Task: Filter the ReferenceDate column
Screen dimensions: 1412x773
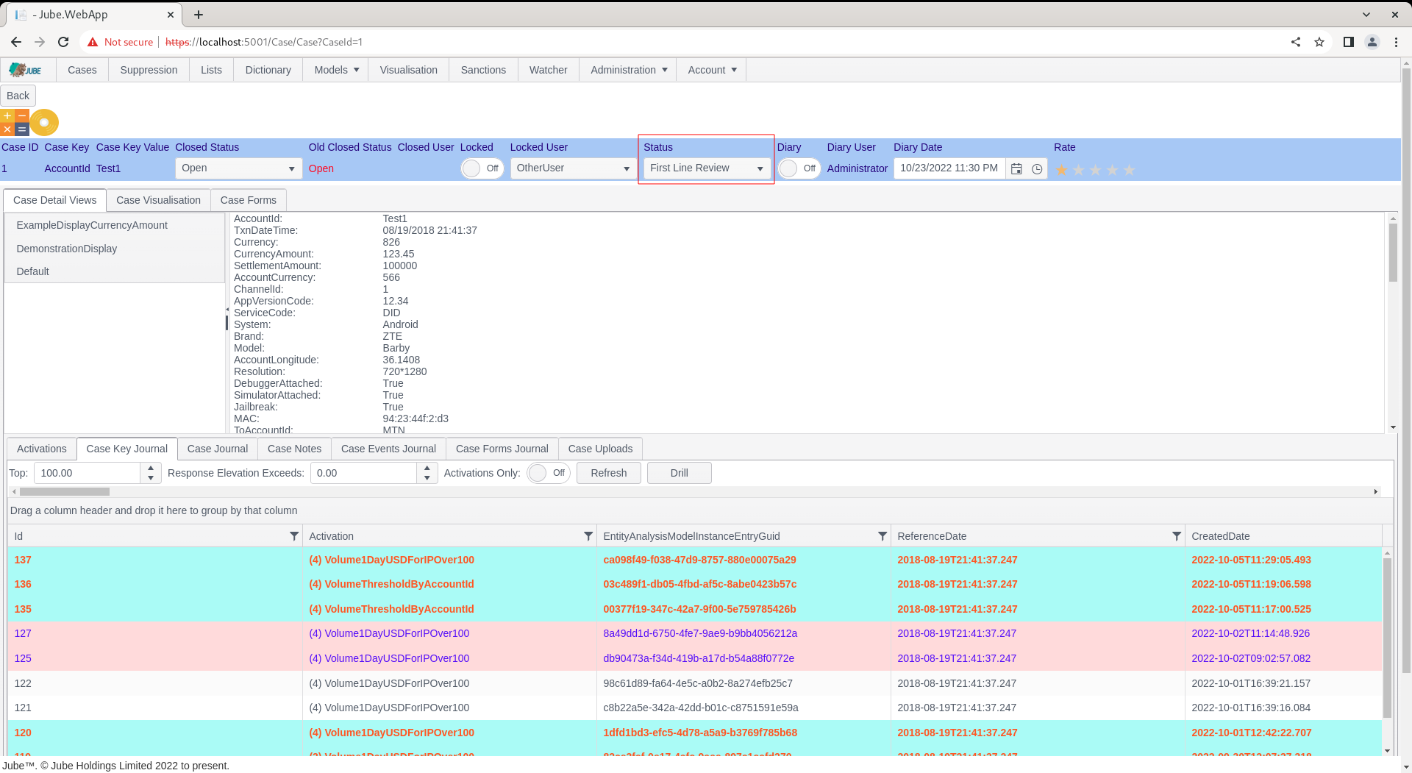Action: click(x=1177, y=536)
